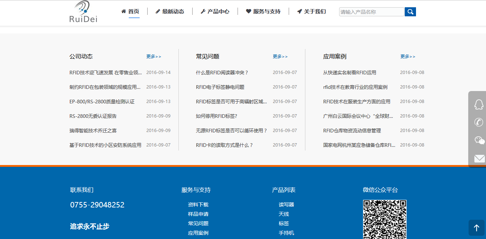Expand 更多 under 应用案例 section

(408, 57)
